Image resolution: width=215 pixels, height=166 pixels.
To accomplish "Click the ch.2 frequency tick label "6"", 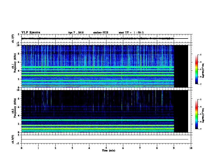I will click(x=19, y=107).
